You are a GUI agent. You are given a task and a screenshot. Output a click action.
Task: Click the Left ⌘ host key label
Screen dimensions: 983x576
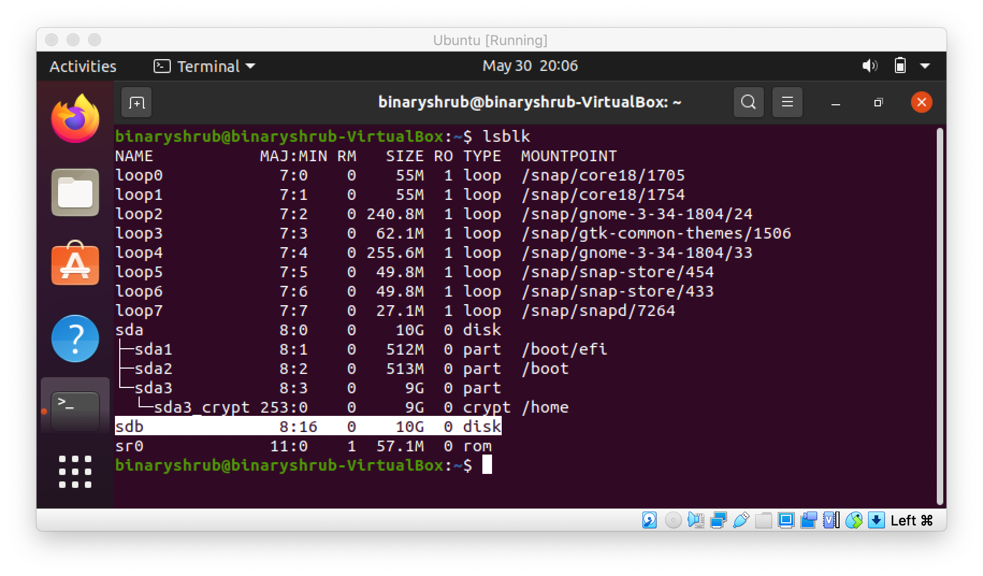[912, 520]
